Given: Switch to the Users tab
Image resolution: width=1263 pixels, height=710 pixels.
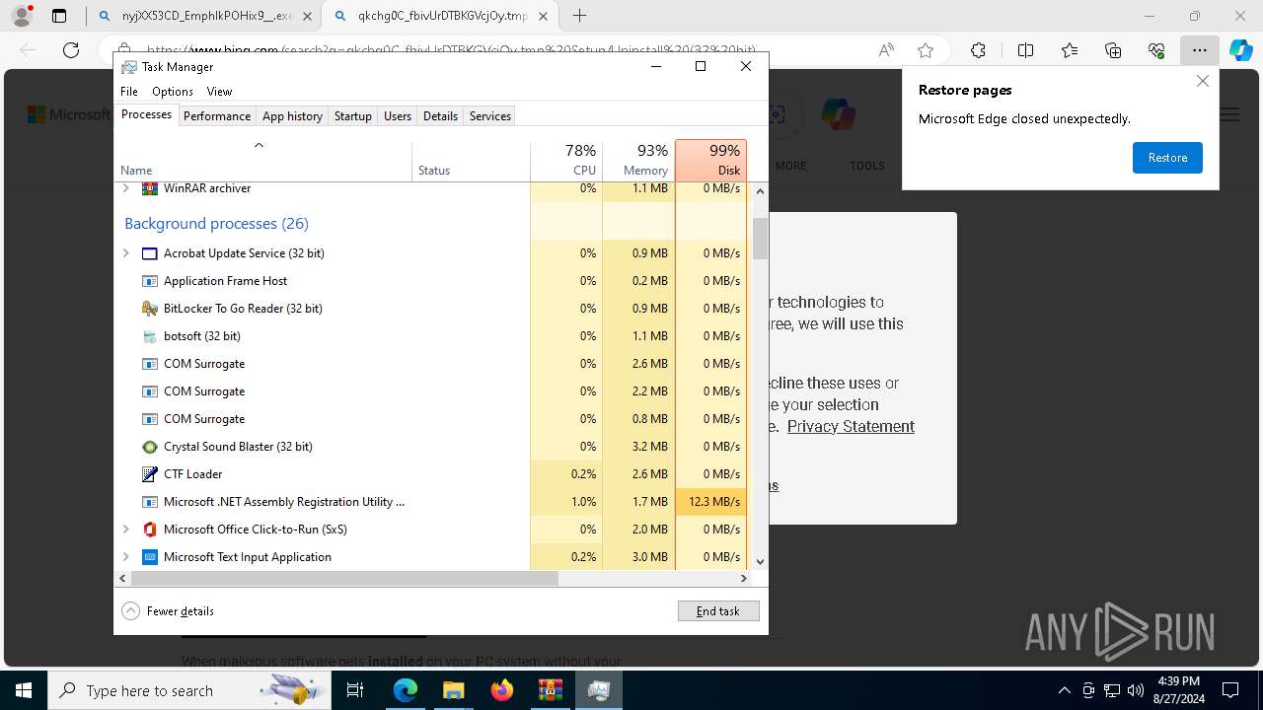Looking at the screenshot, I should click(x=398, y=116).
